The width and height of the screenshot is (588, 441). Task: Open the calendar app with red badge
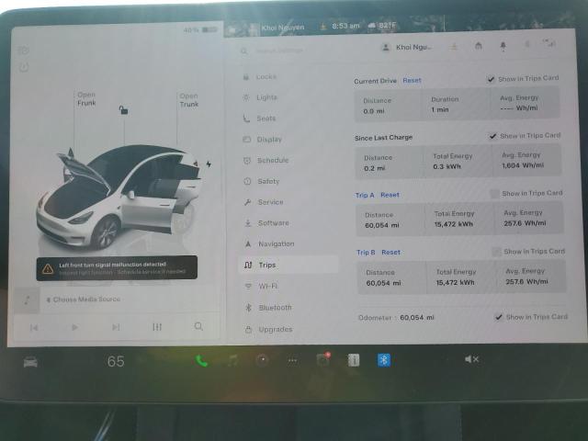point(322,359)
